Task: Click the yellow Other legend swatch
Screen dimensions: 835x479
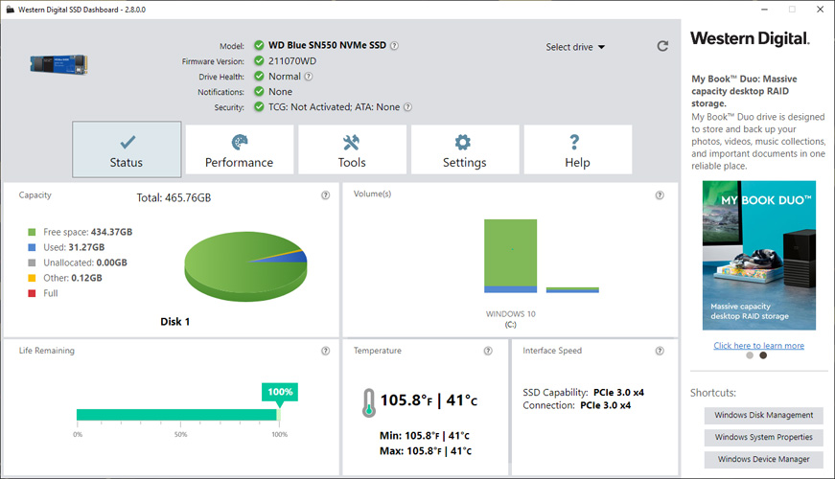Action: [32, 278]
